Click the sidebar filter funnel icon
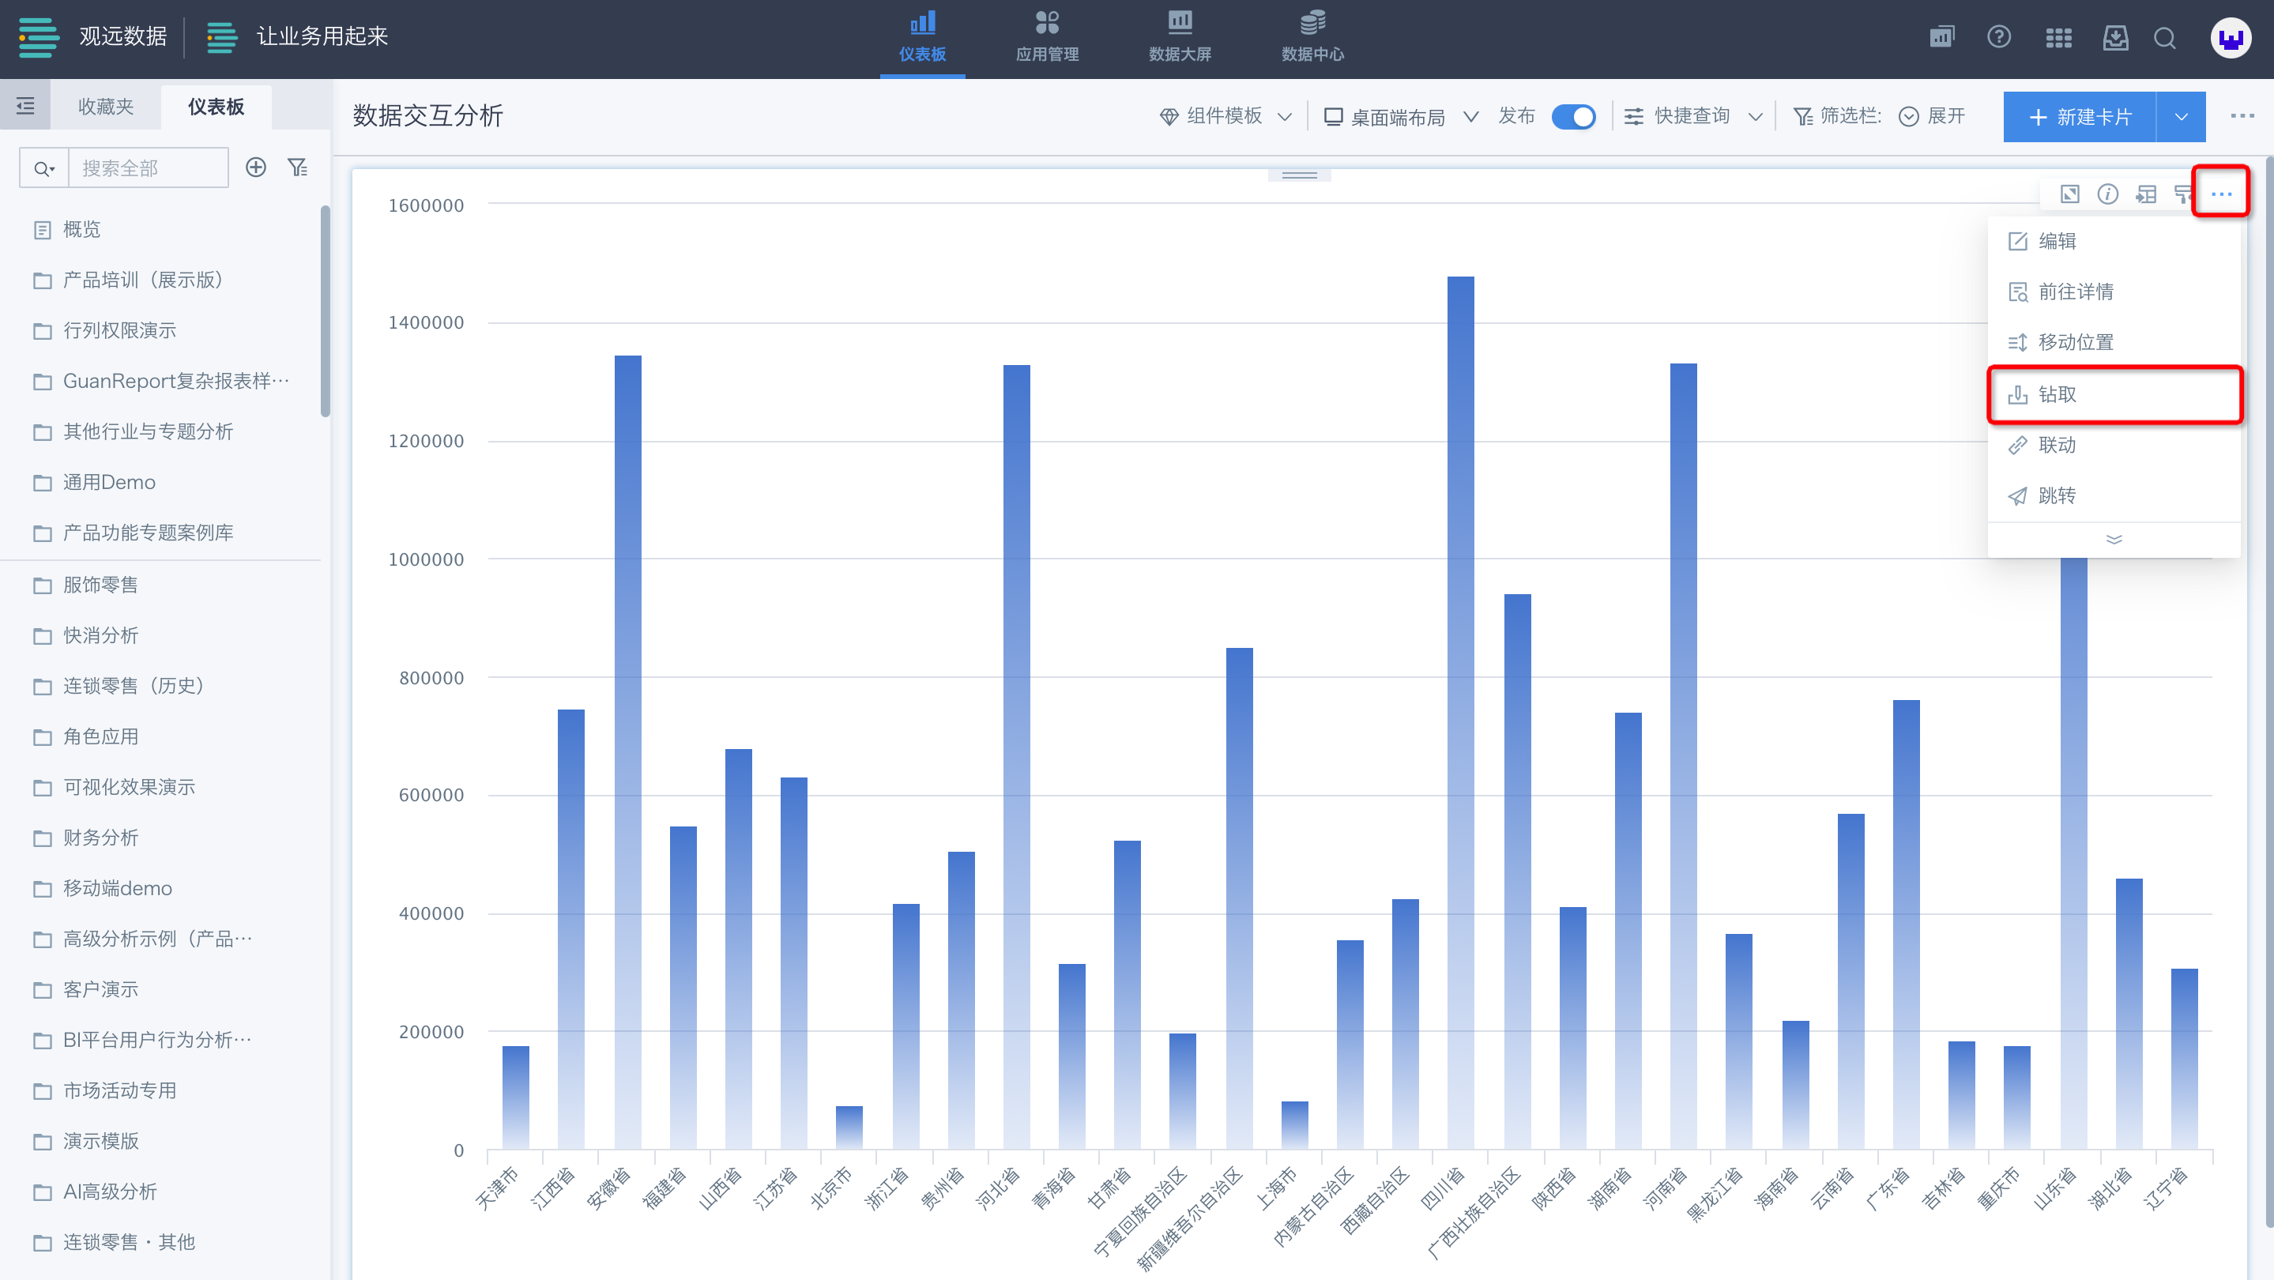Image resolution: width=2274 pixels, height=1280 pixels. 299,167
